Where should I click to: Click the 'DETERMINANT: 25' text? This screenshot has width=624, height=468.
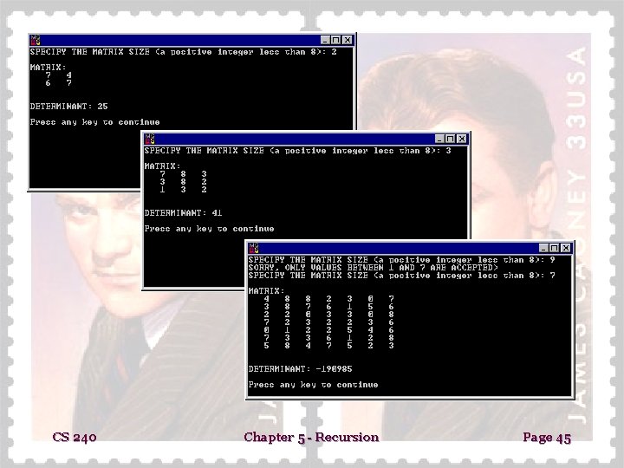[68, 107]
